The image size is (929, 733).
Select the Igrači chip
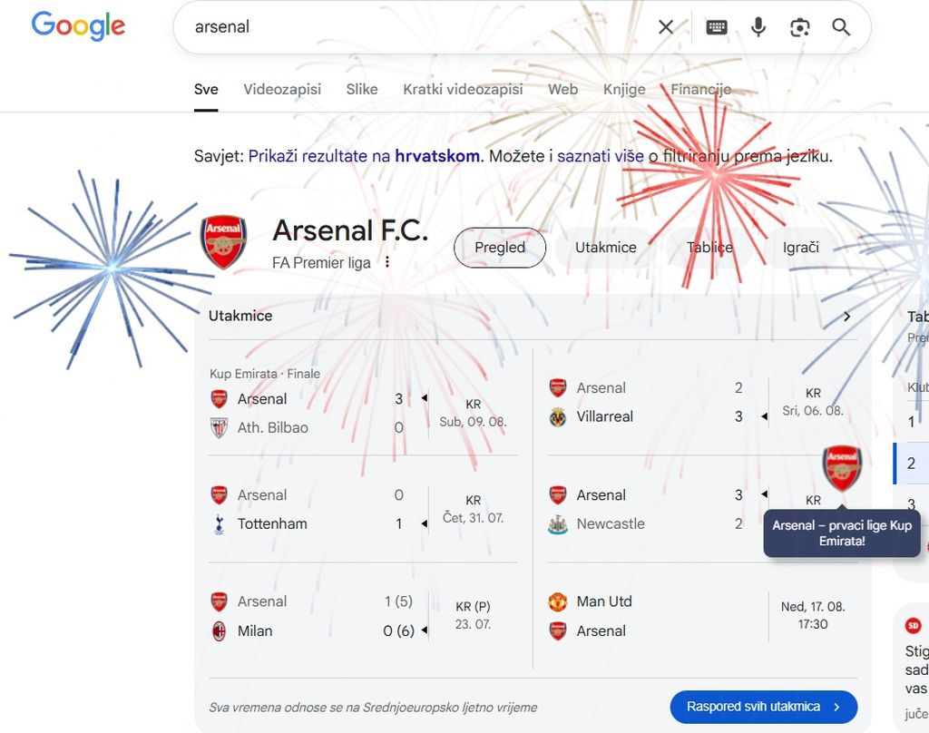coord(800,247)
